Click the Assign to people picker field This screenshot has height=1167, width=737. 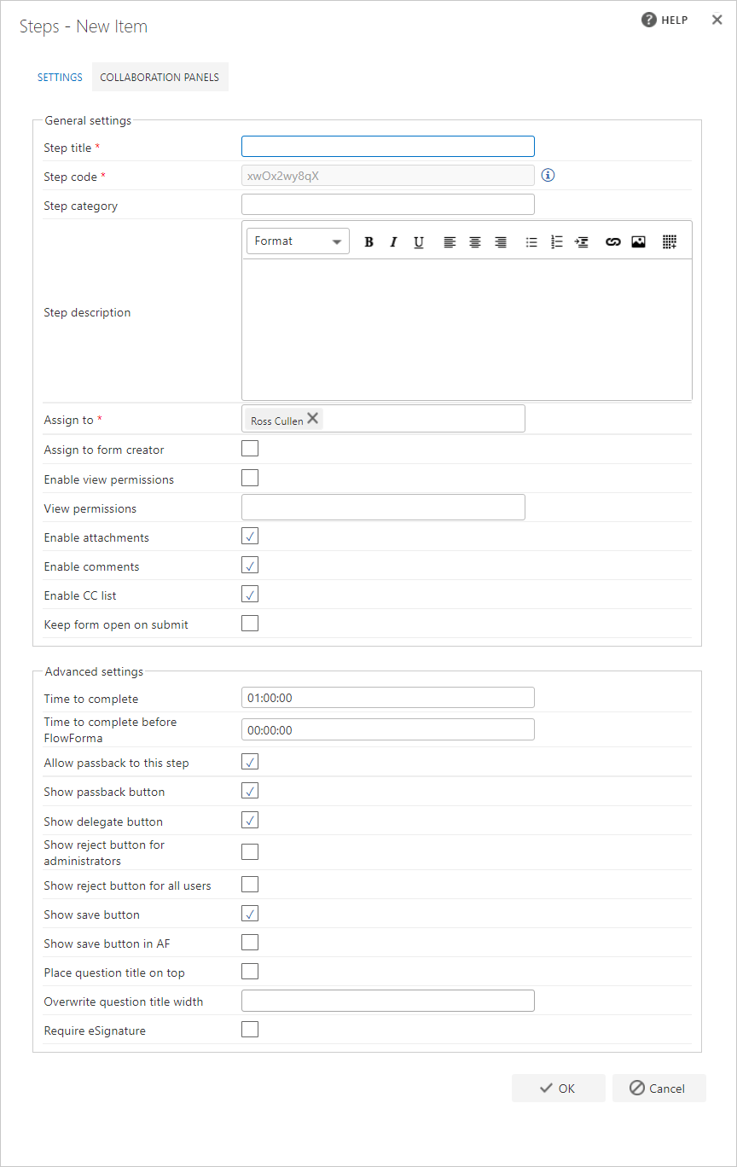[383, 419]
